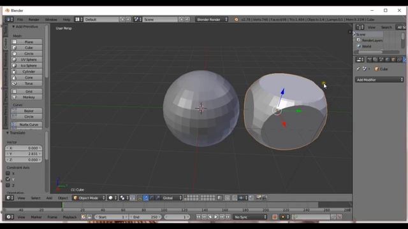Screen dimensions: 408x229
Task: Click the Cube object icon in properties
Action: (377, 69)
